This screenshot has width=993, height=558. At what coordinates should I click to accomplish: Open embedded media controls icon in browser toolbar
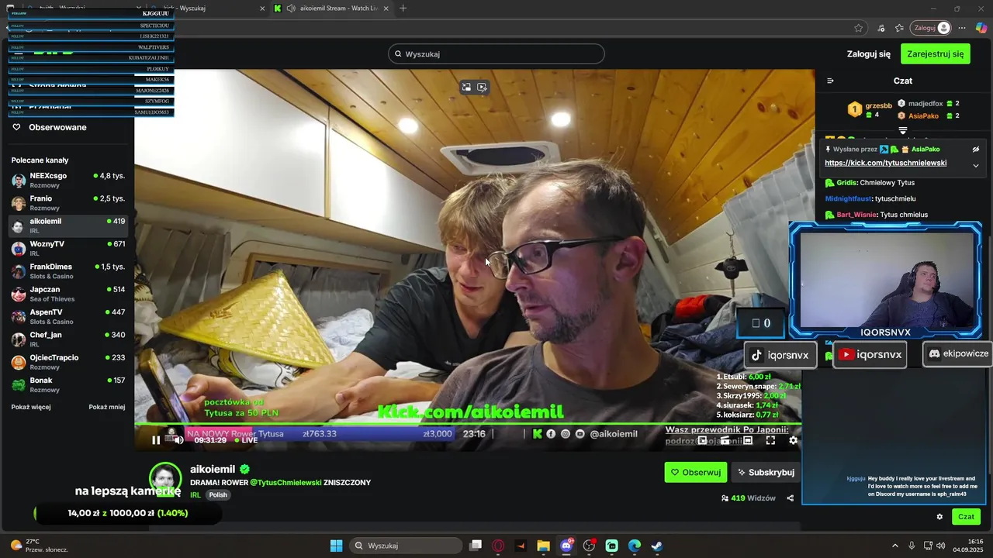[881, 28]
